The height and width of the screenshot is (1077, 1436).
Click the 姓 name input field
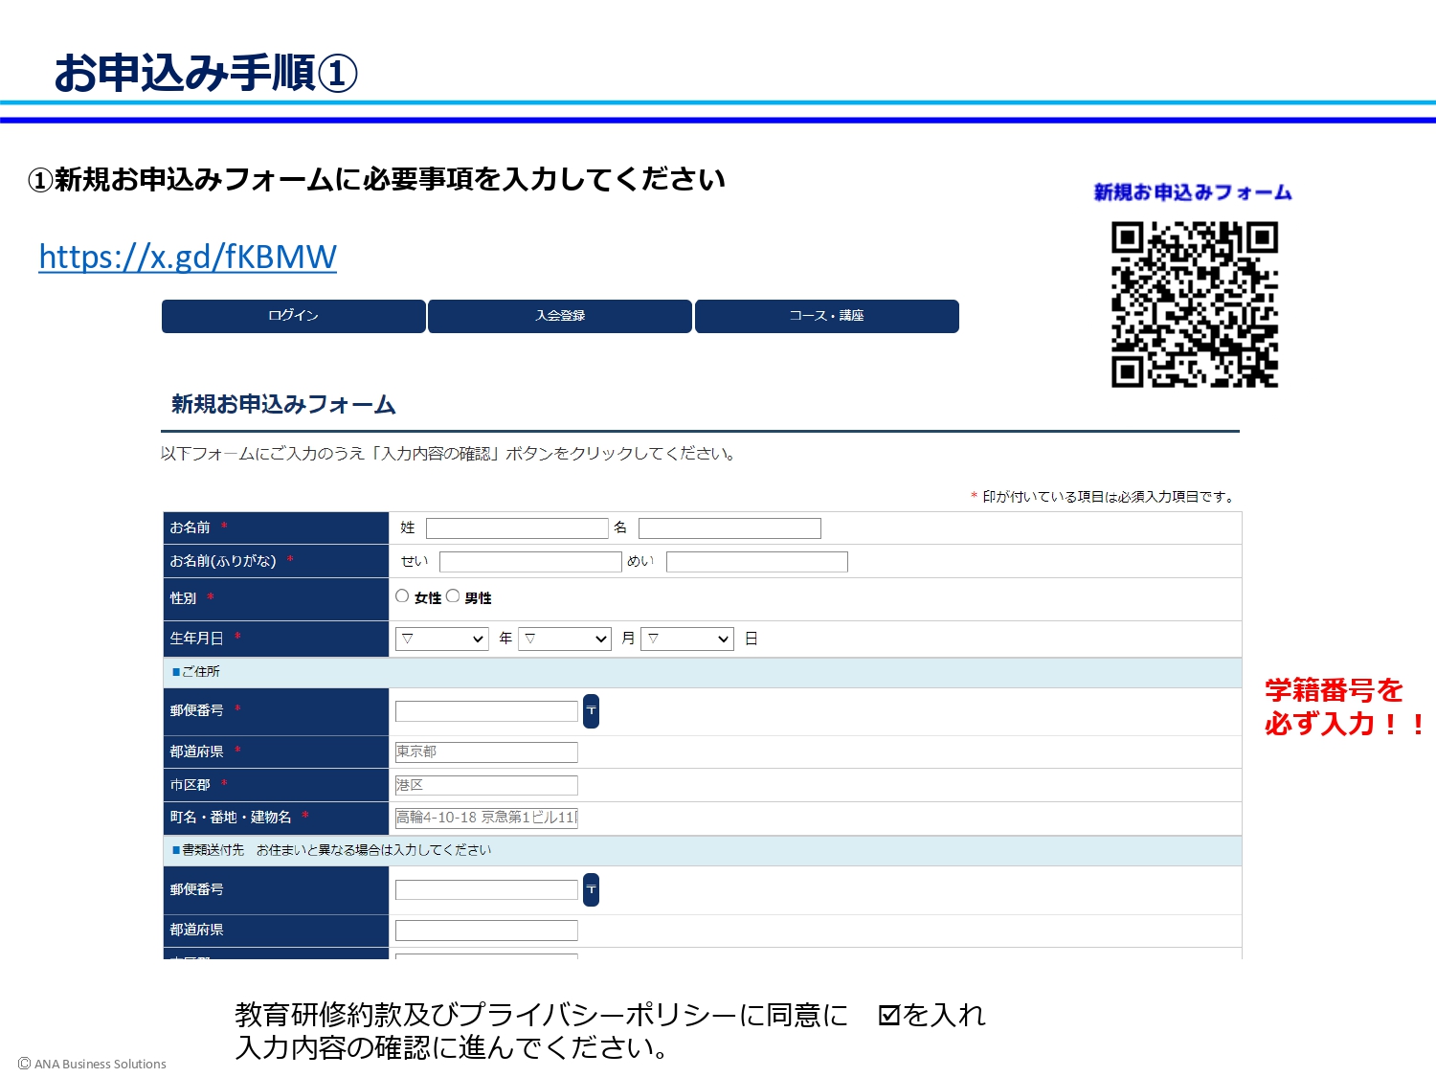coord(517,528)
